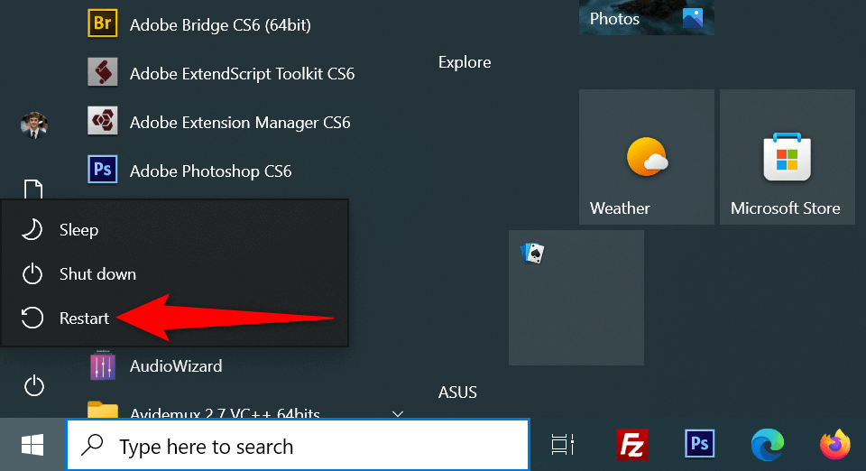
Task: Open Microsoft Edge from the taskbar
Action: pos(767,444)
